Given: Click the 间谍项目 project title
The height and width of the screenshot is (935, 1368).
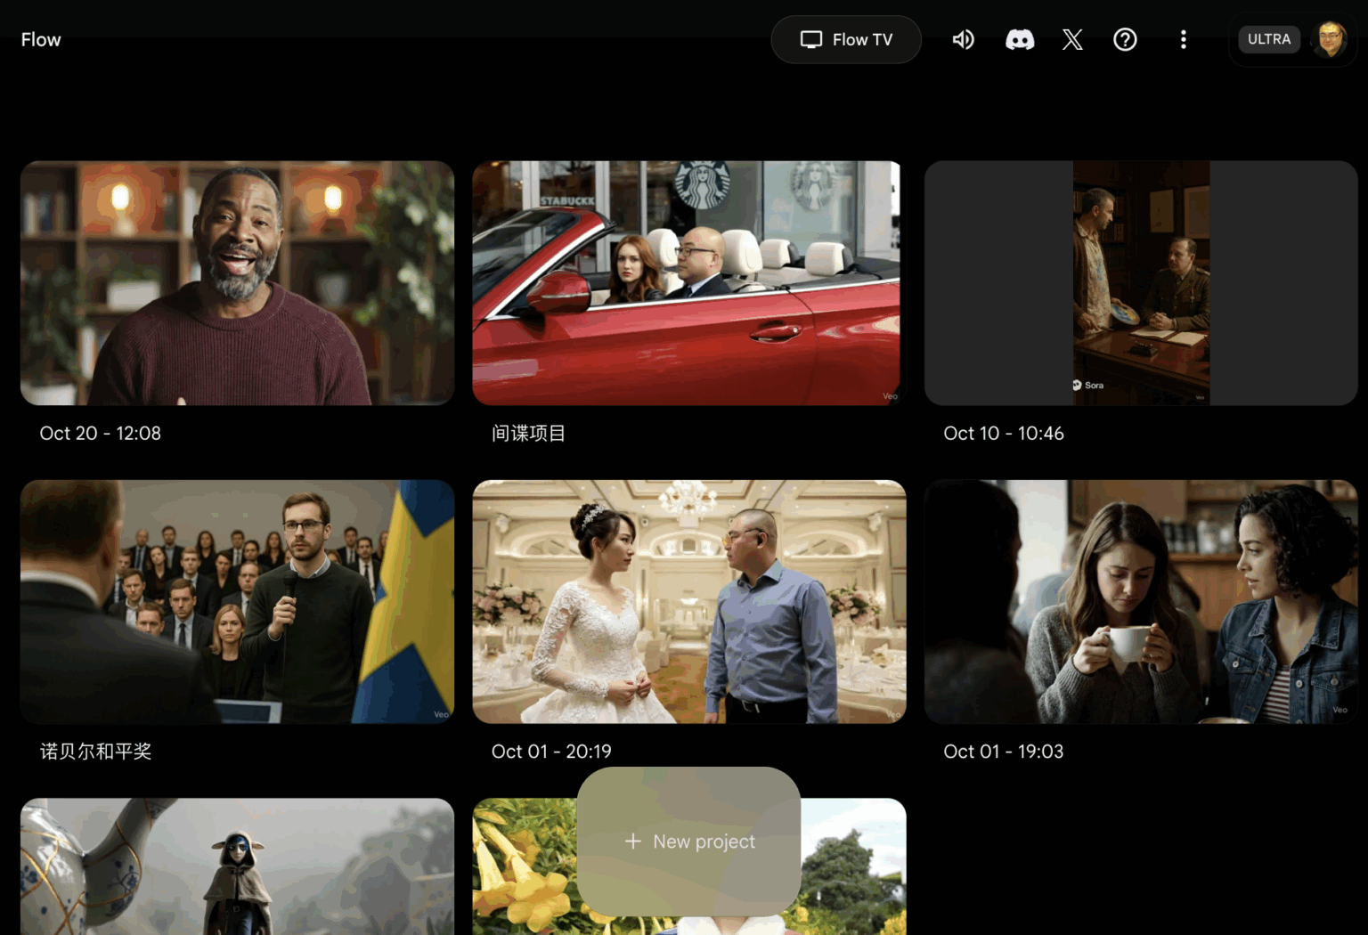Looking at the screenshot, I should click(528, 434).
